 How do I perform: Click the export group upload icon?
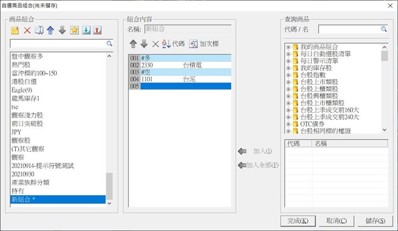pos(97,30)
